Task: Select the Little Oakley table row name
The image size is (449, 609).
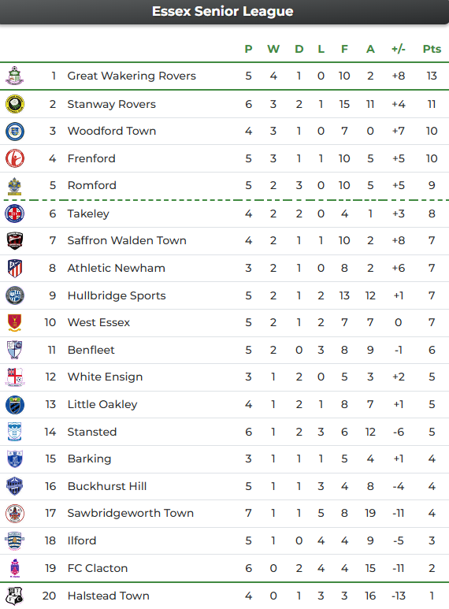Action: coord(102,404)
